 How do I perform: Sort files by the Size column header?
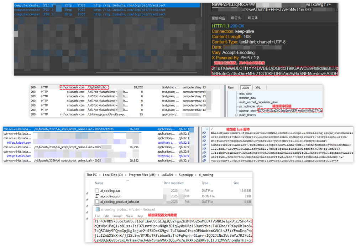236,183
